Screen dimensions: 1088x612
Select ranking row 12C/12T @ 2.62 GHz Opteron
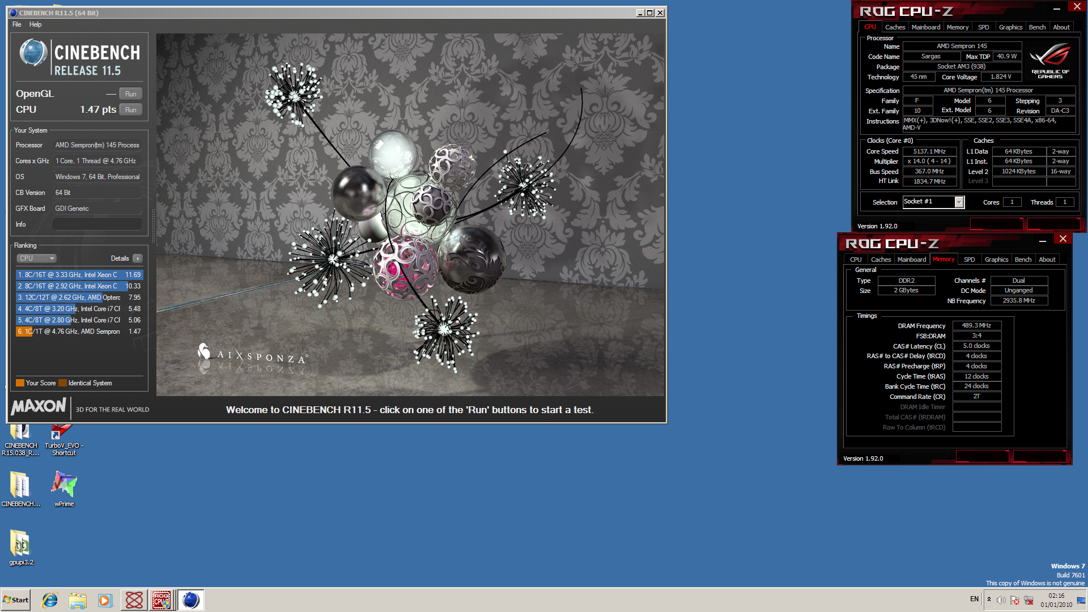(x=79, y=297)
